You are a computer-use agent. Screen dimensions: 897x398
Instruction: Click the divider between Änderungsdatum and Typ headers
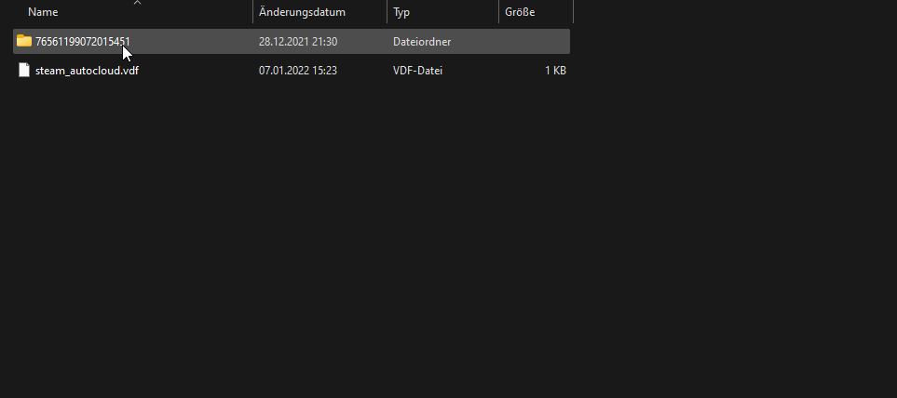387,11
